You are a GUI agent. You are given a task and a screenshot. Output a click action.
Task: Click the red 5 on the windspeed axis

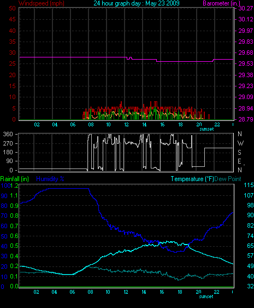click(x=14, y=108)
